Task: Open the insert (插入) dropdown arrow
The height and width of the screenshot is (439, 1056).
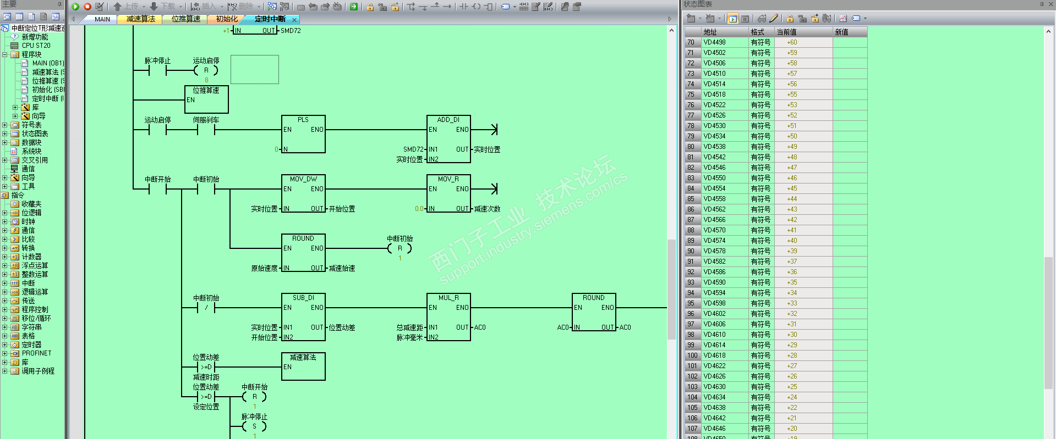Action: click(x=222, y=7)
